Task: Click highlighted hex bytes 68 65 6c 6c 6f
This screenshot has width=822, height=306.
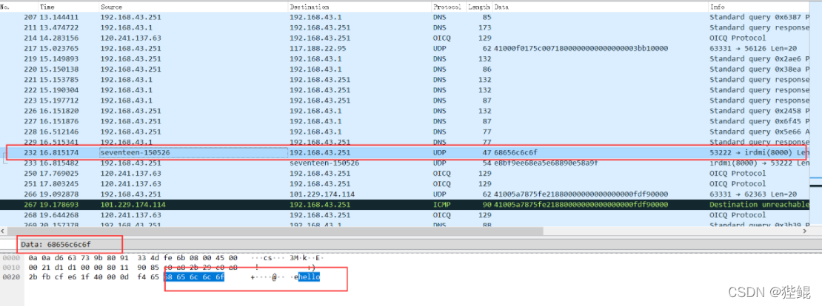Action: pyautogui.click(x=195, y=277)
